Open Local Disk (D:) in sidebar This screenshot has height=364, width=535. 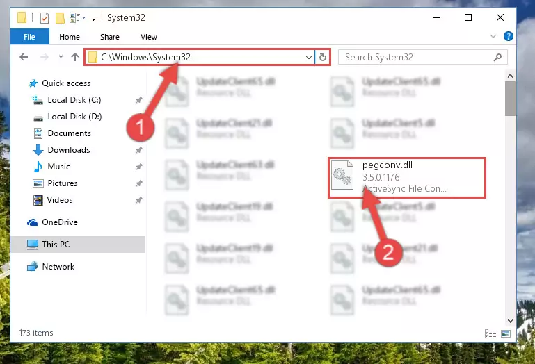pos(74,117)
